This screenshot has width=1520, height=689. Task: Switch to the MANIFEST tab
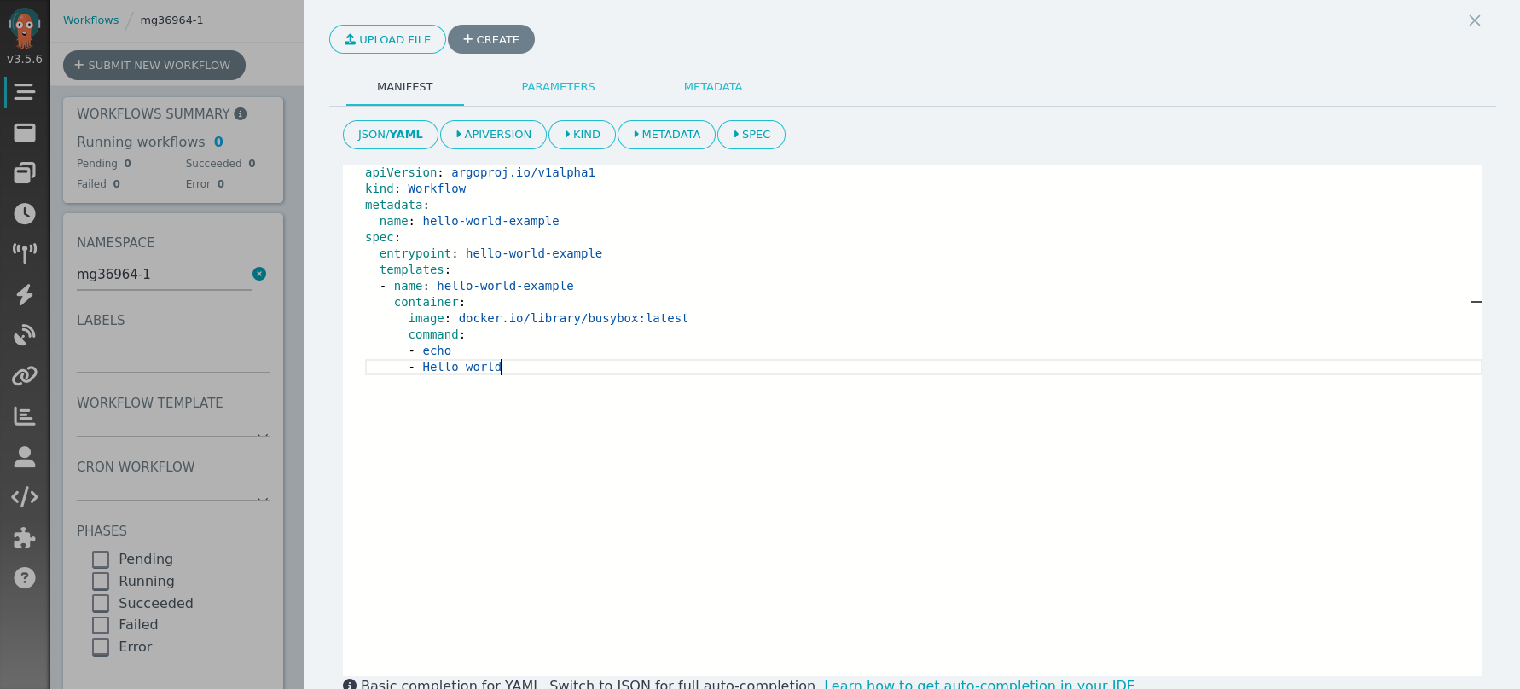click(405, 87)
